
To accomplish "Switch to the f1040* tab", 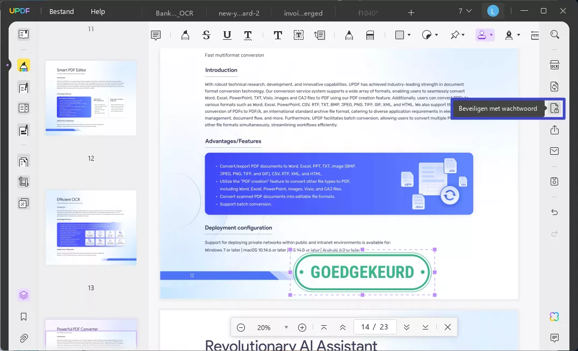I will [x=368, y=13].
